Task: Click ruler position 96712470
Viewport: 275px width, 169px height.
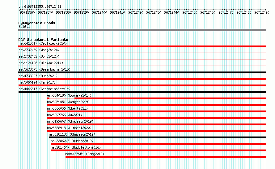Action: tap(226, 12)
